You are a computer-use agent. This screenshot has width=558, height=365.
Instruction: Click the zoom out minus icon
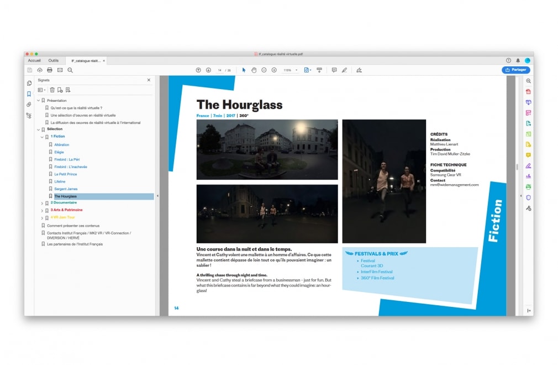264,70
